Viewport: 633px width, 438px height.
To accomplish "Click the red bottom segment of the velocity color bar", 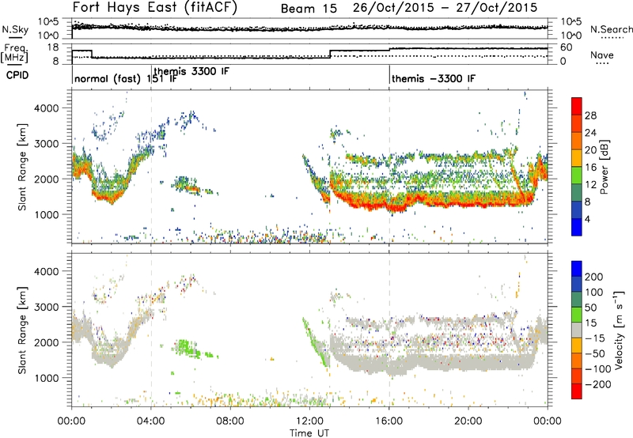I will tap(577, 391).
